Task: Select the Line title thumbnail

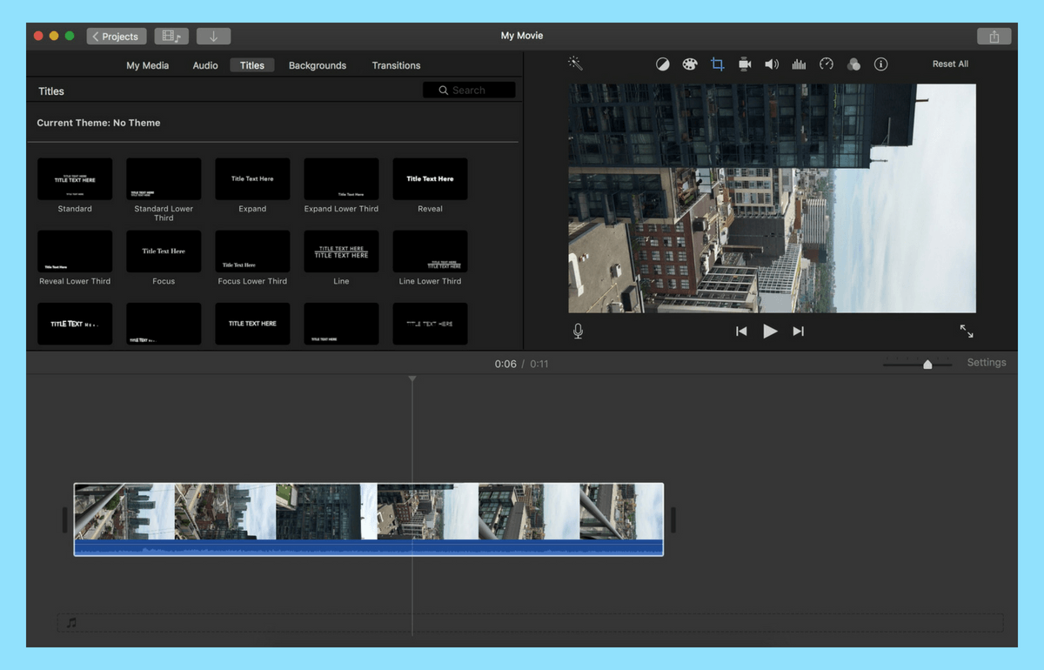Action: click(341, 251)
